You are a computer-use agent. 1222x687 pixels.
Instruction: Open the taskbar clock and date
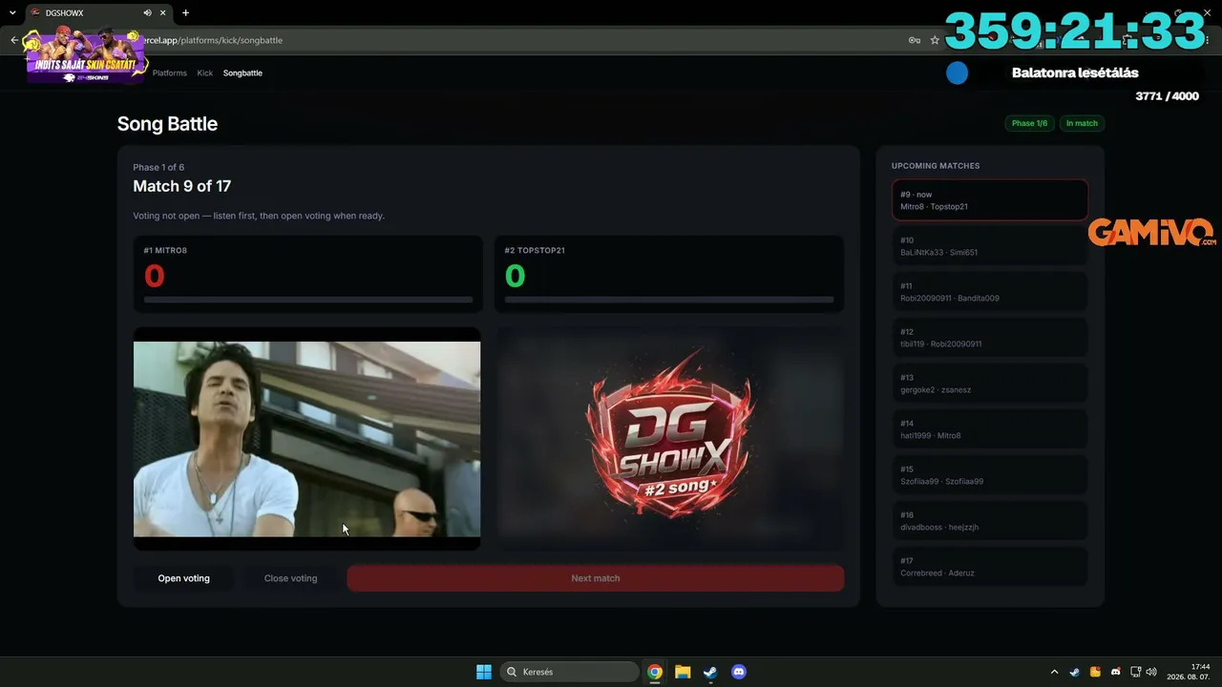tap(1188, 672)
